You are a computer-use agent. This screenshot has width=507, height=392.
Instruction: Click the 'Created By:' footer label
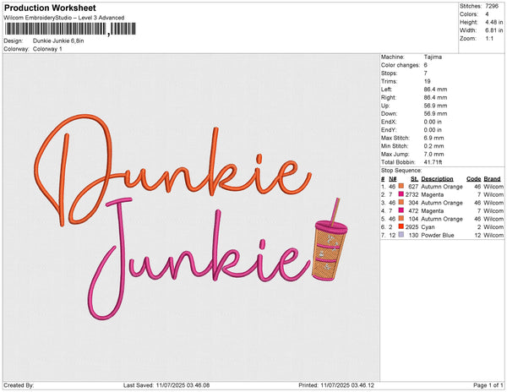point(19,385)
